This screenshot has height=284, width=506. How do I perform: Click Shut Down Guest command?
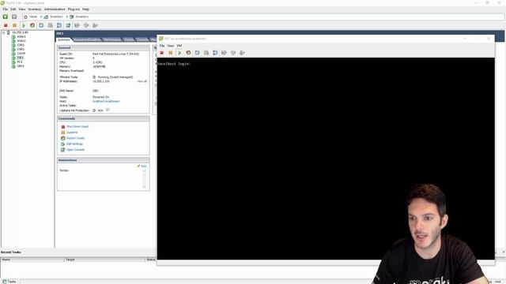tap(77, 126)
